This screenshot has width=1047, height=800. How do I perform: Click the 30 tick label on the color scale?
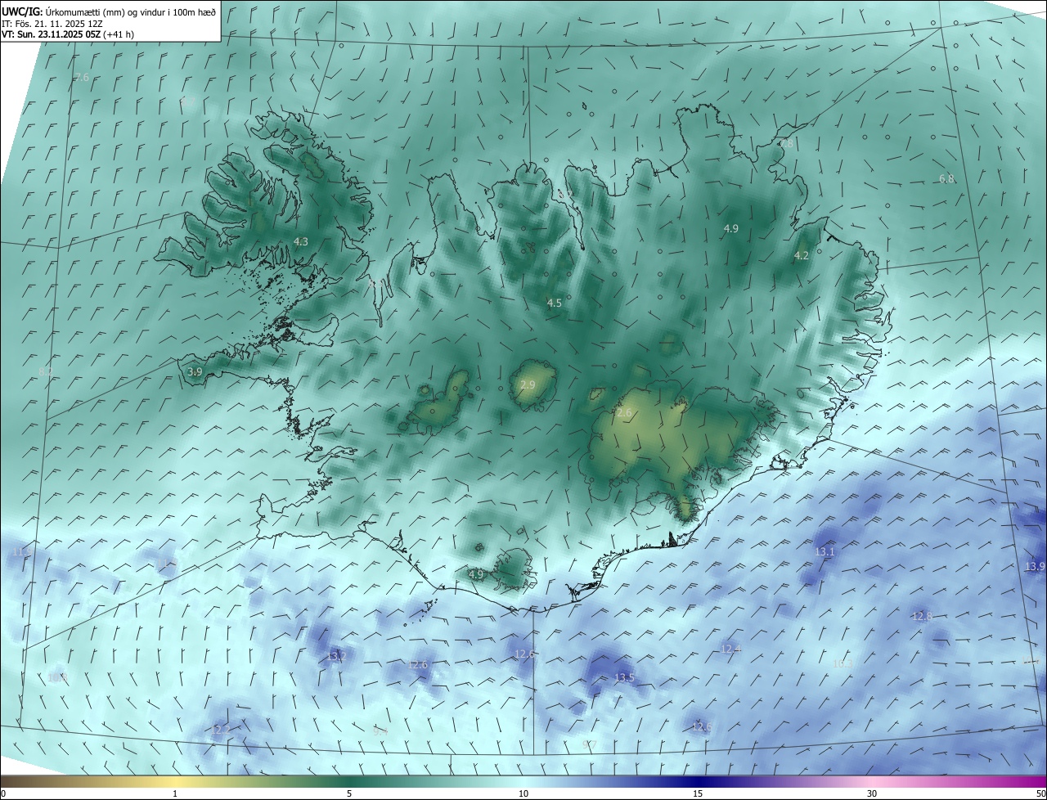(x=872, y=793)
